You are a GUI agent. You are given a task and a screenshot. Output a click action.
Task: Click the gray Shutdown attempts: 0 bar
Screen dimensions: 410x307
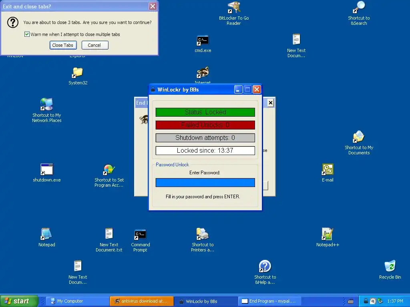pos(205,138)
